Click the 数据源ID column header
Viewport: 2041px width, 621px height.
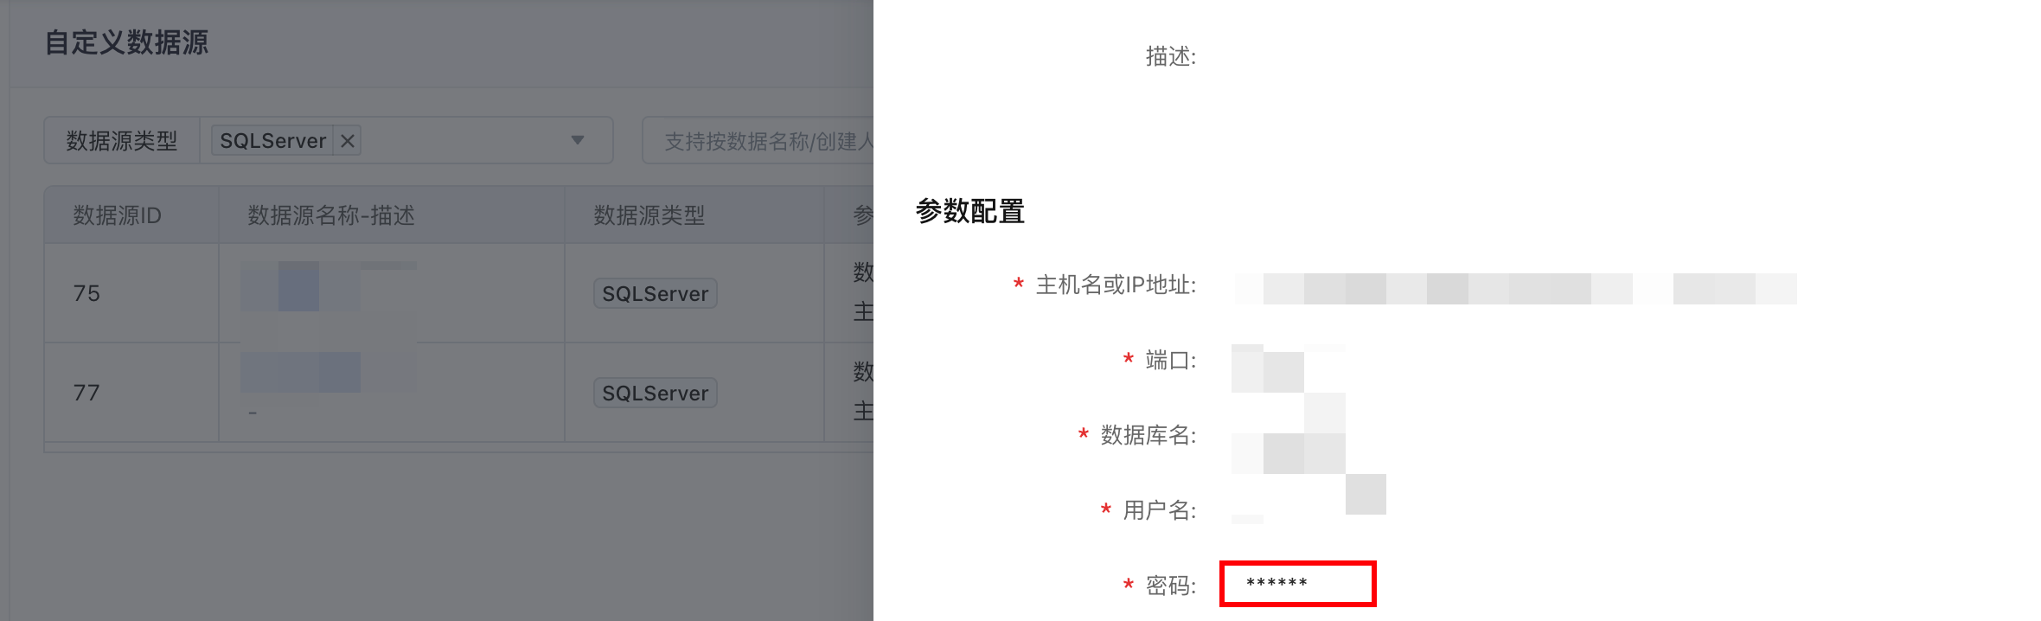pos(118,215)
